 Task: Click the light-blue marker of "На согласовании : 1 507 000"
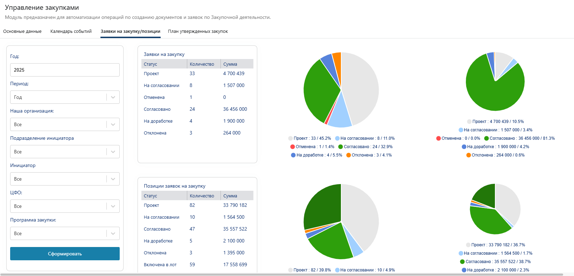[x=461, y=130]
